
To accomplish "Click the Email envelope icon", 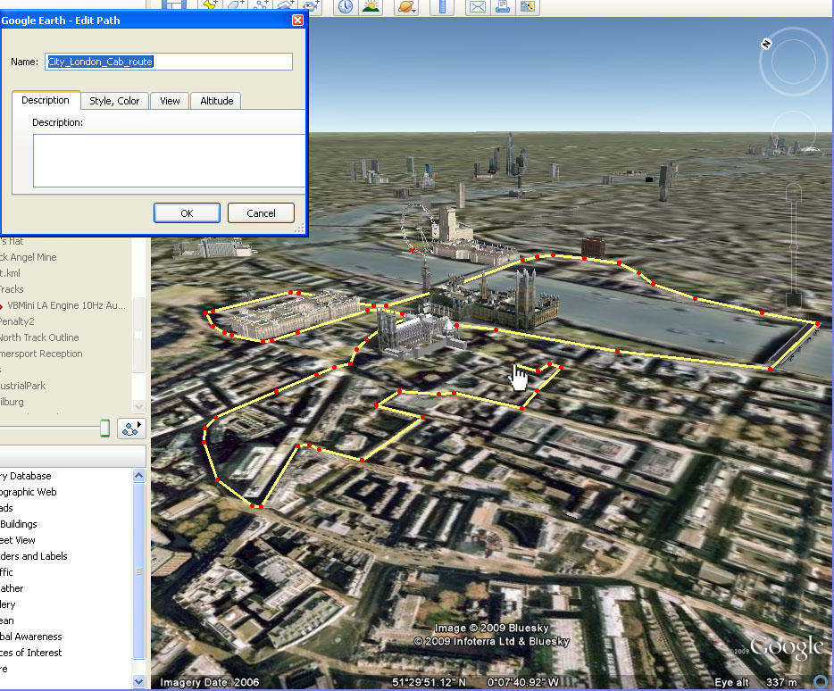I will pos(478,6).
